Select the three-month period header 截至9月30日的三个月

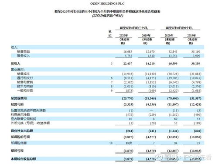134,28
